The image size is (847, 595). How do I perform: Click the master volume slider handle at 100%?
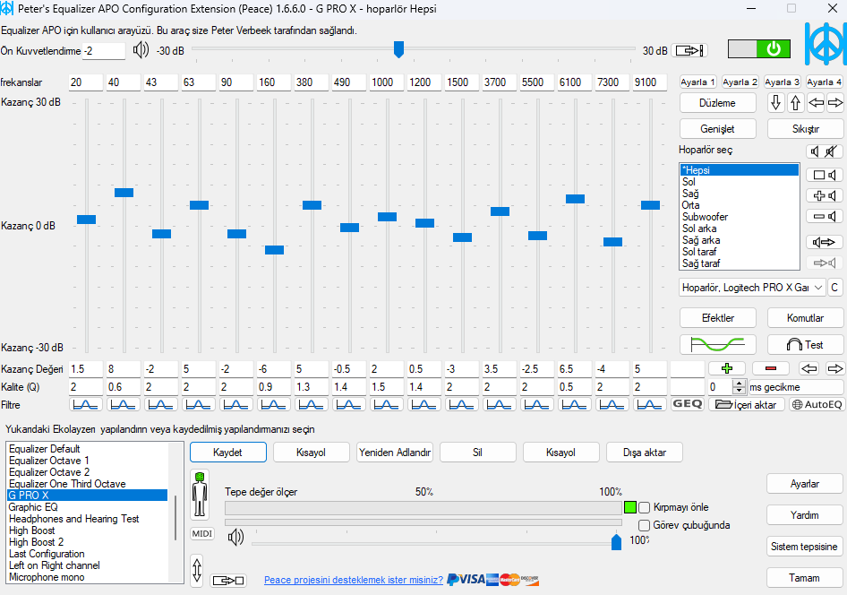616,541
